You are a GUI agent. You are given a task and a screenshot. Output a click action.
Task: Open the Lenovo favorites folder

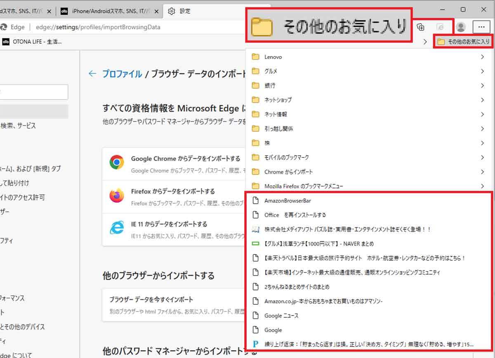[x=369, y=57]
